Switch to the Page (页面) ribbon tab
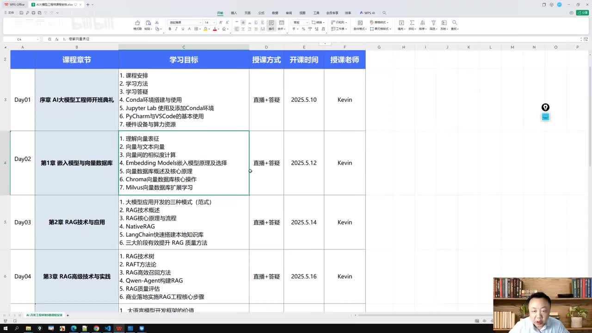This screenshot has width=592, height=333. [x=247, y=13]
